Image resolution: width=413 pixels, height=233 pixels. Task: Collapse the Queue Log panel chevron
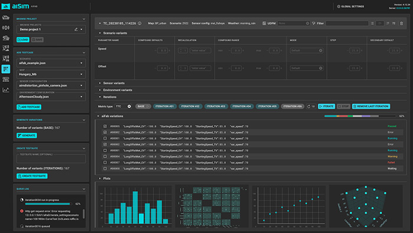[x=84, y=189]
